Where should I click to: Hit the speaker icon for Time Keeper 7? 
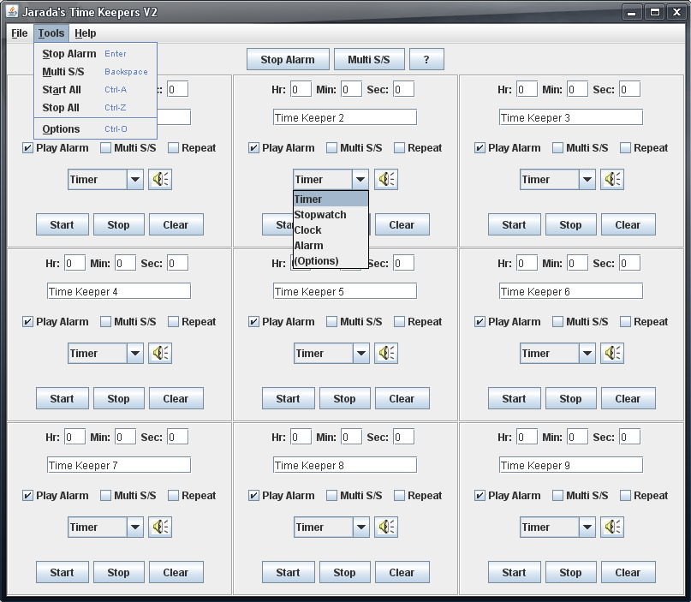click(160, 527)
